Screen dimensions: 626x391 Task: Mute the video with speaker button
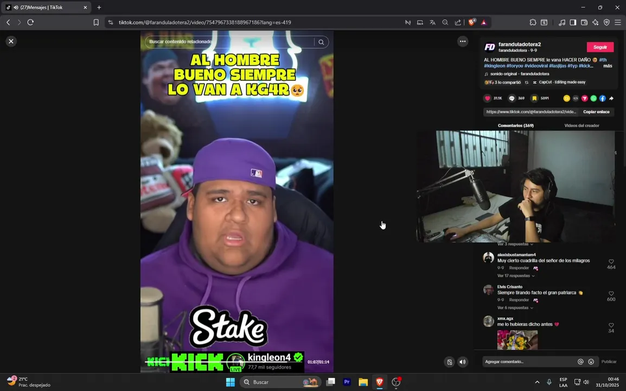tap(462, 362)
